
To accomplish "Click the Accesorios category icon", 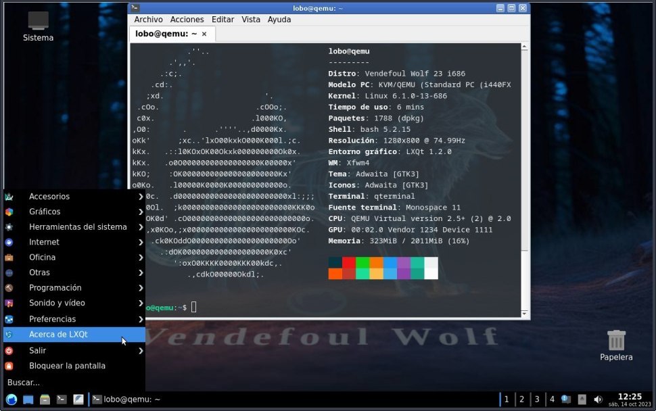I will 9,197.
